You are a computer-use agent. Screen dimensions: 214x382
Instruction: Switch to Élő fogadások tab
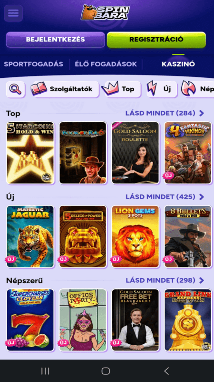click(106, 64)
